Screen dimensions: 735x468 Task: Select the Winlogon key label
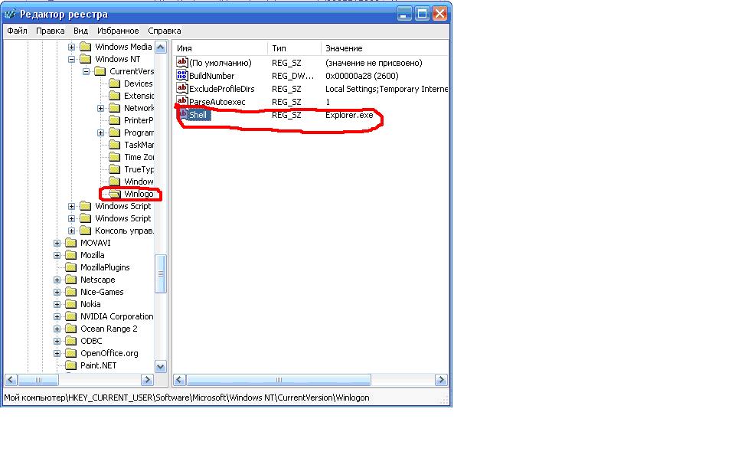(139, 194)
